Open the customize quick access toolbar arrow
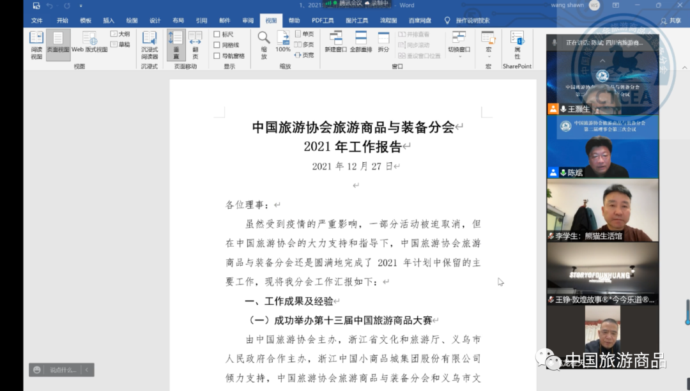Viewport: 690px width, 391px height. (x=80, y=6)
